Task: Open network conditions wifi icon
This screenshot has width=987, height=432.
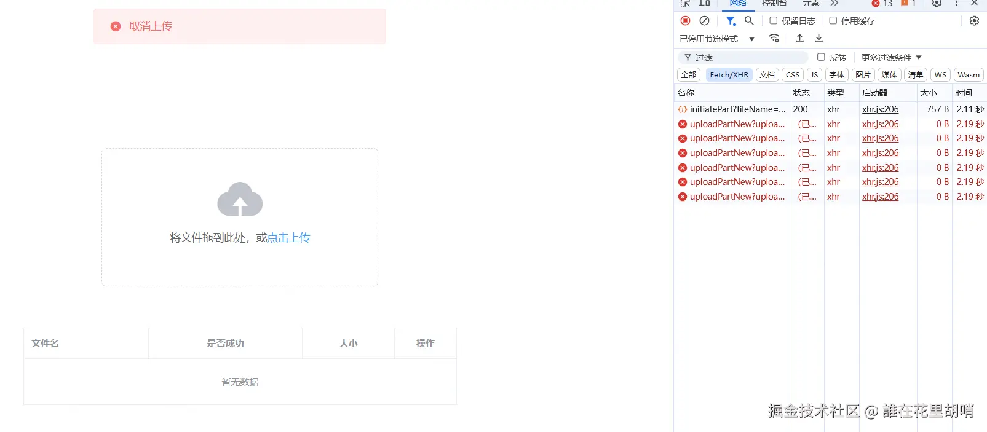Action: (x=774, y=38)
